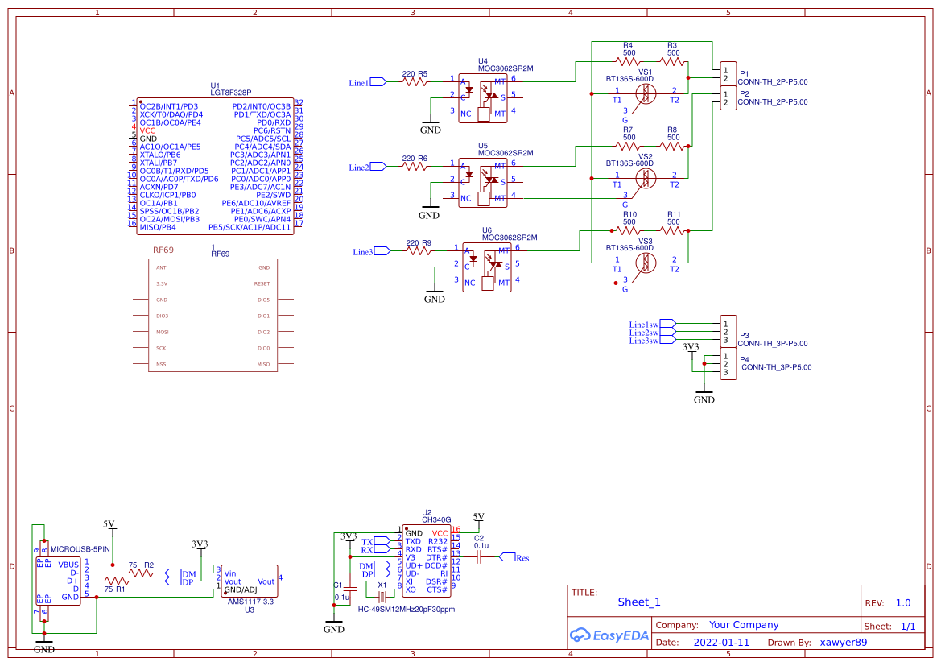Click the R3 500 ohm resistor
Screen dimensions: 941x666
[x=673, y=61]
